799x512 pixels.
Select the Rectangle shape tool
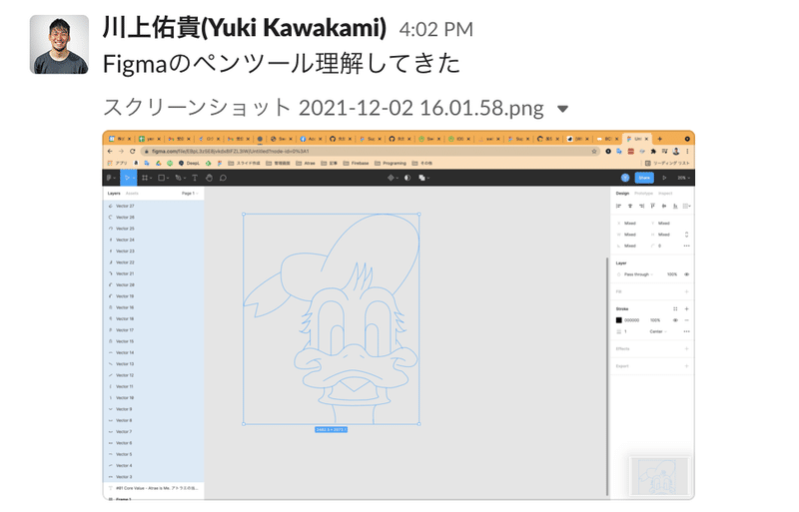tap(163, 178)
